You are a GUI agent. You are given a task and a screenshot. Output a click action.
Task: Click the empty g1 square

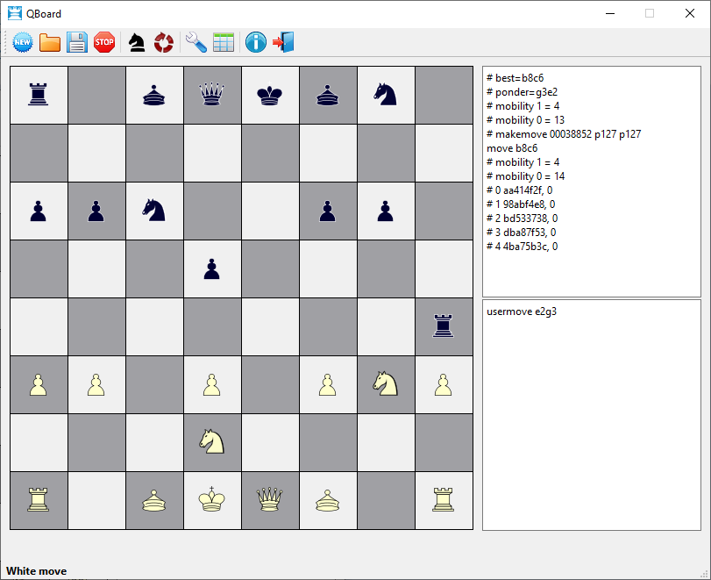tap(386, 500)
